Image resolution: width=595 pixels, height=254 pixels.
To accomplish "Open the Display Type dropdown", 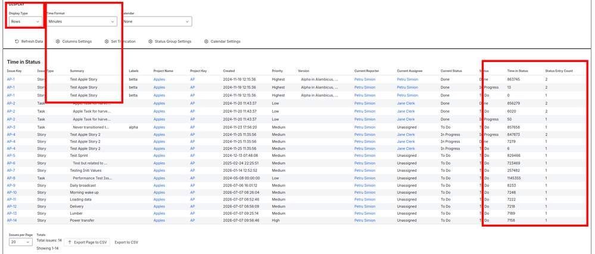I will click(25, 21).
